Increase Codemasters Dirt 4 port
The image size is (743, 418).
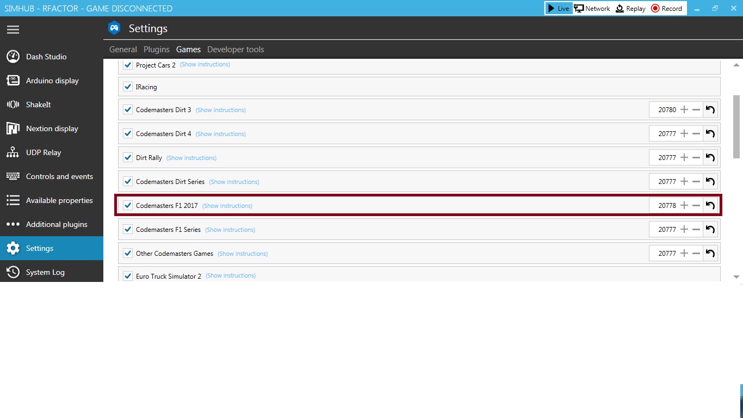coord(684,133)
